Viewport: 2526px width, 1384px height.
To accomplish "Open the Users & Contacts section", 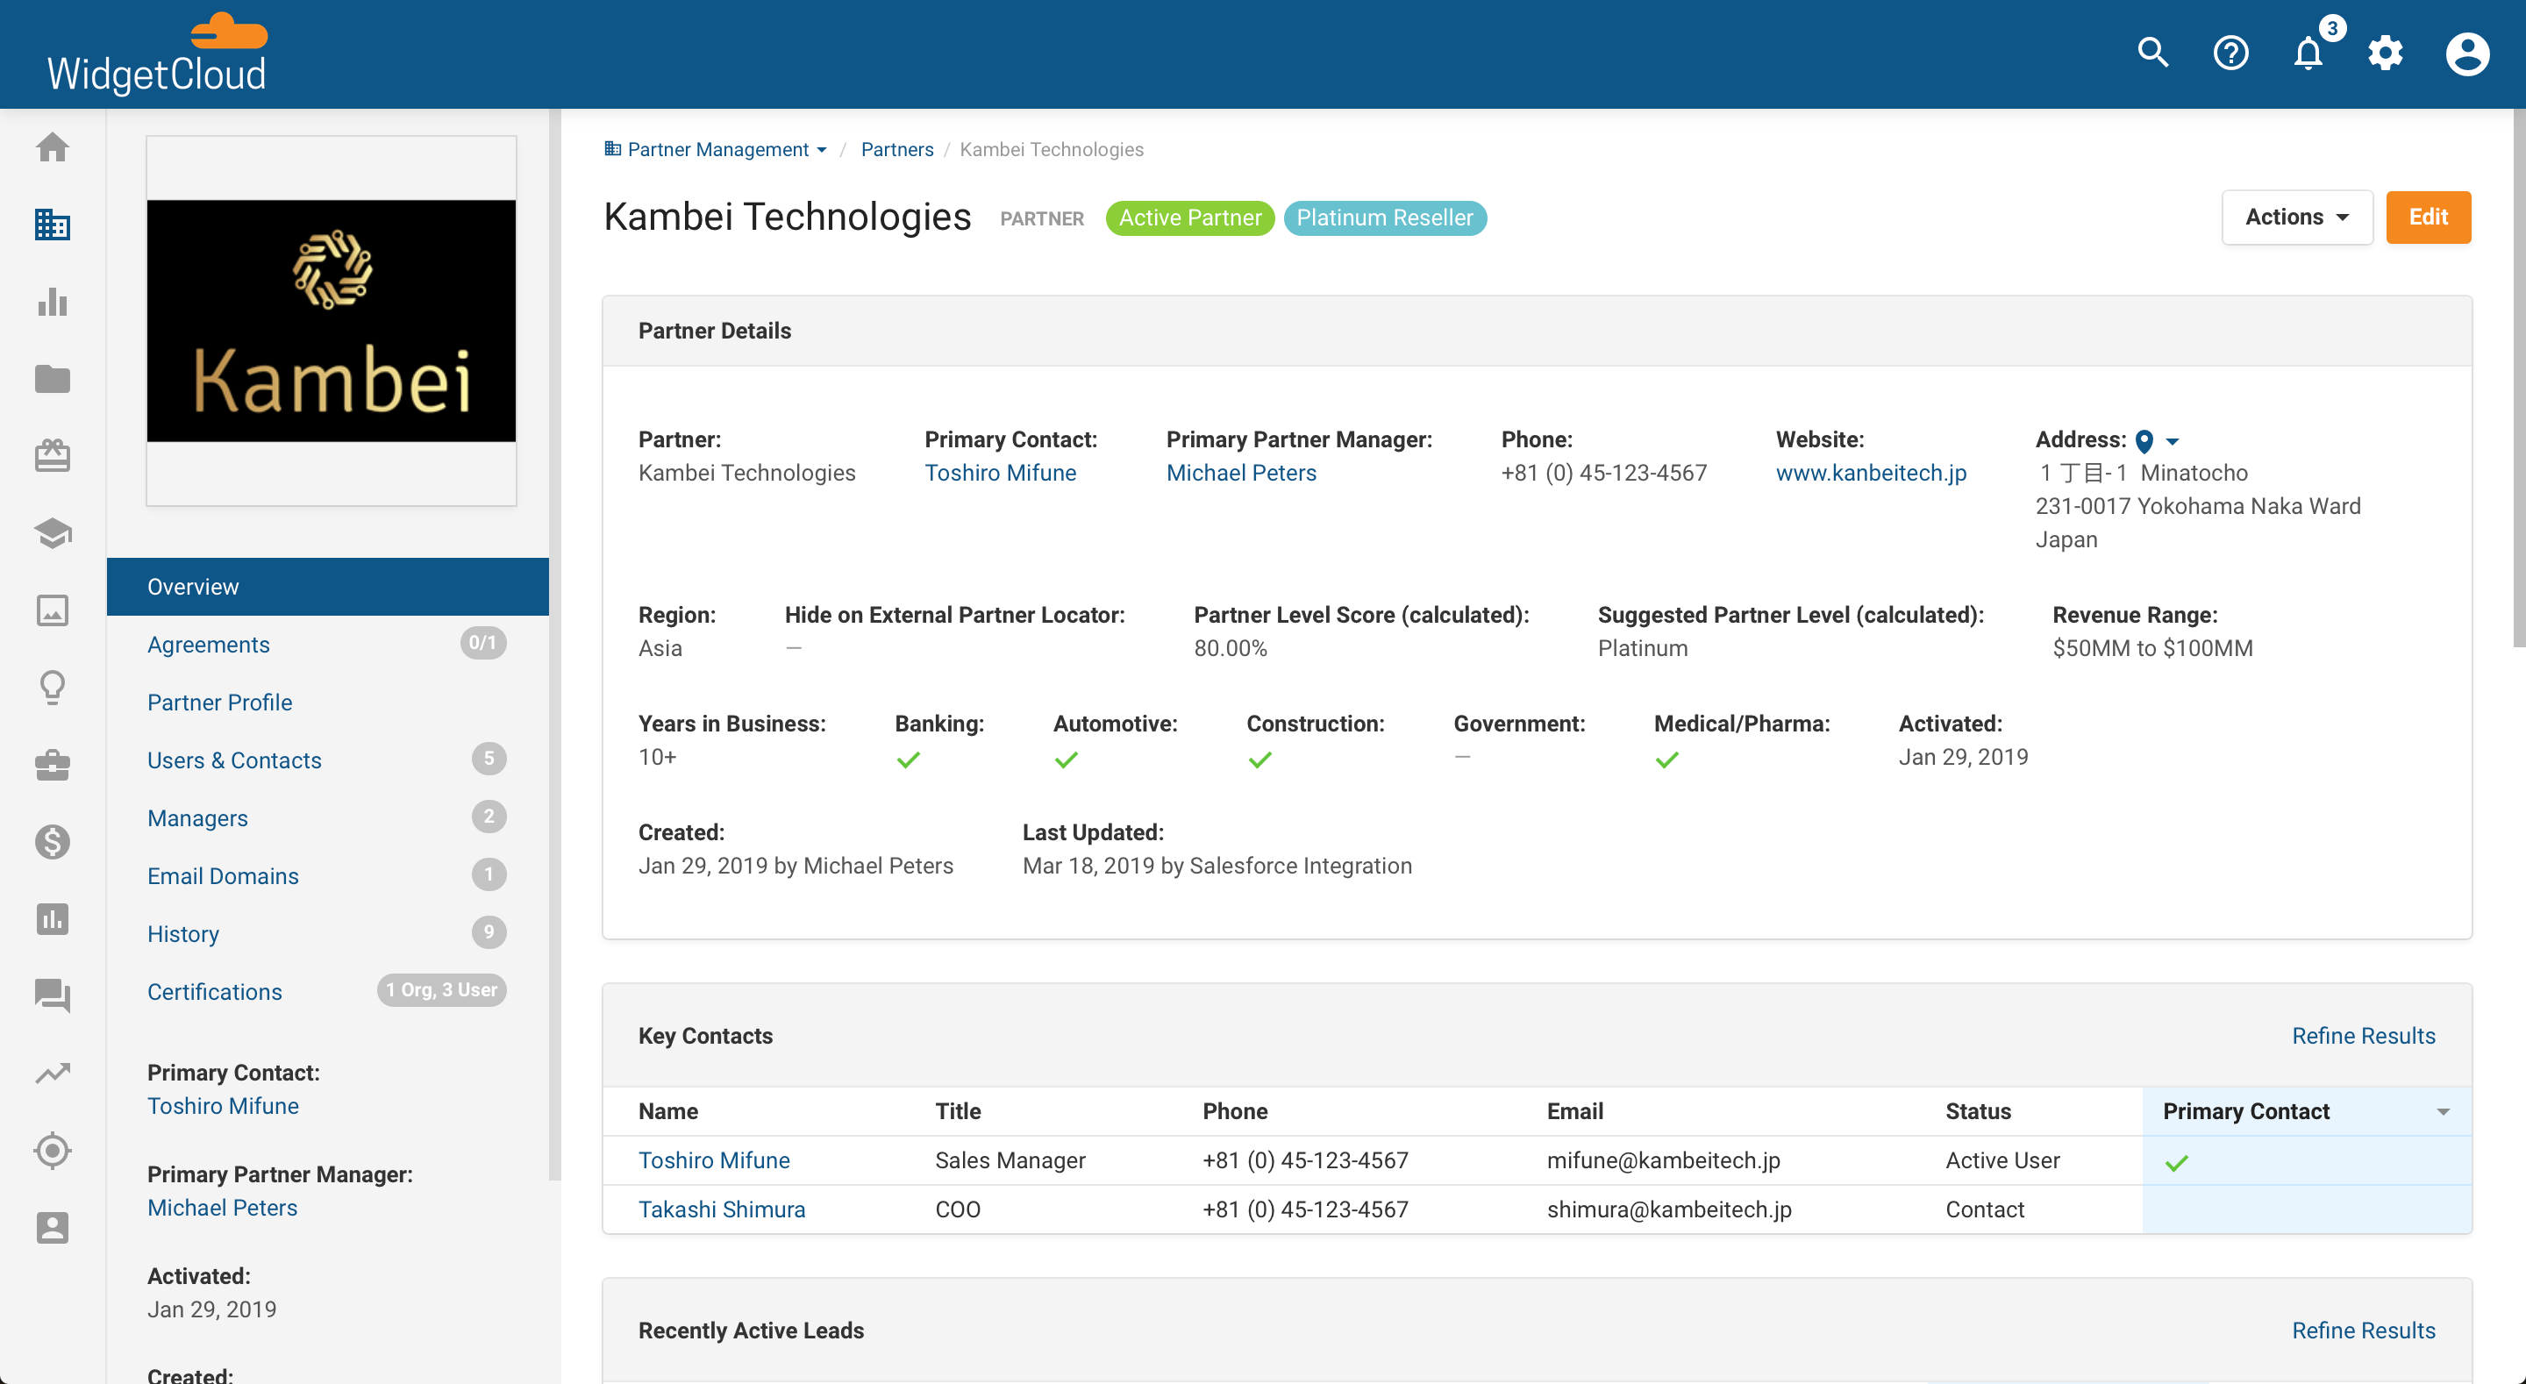I will 234,760.
